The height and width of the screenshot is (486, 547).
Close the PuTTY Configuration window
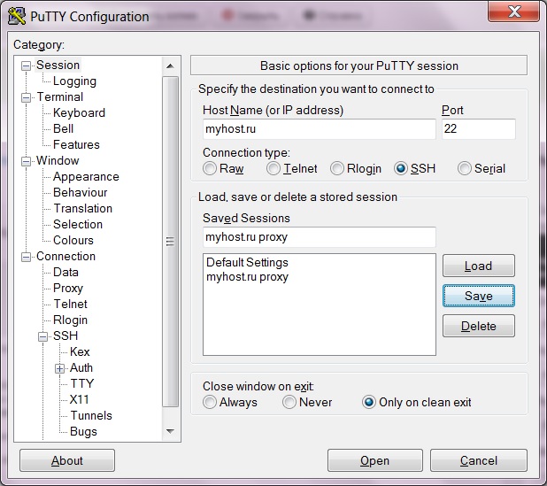(514, 12)
